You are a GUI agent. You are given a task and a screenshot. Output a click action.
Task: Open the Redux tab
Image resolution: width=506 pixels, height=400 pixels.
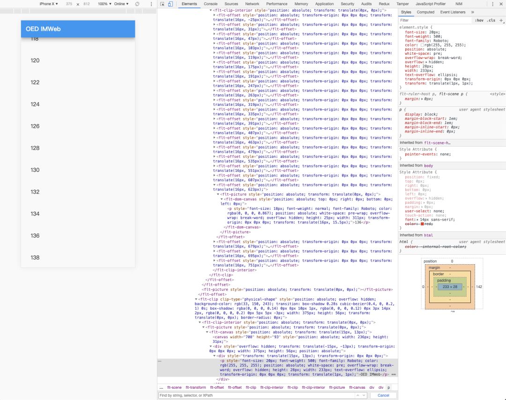pos(384,4)
